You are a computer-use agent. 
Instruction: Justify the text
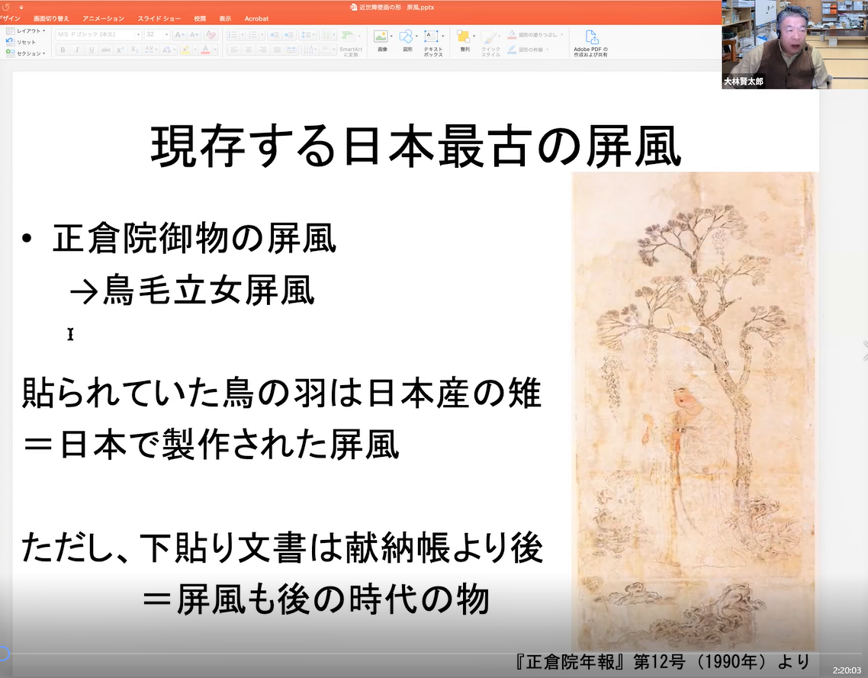[278, 50]
